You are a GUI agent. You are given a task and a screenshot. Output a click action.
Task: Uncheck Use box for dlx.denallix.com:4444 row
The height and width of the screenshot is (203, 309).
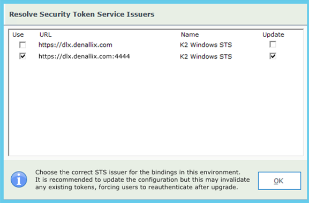pyautogui.click(x=22, y=56)
